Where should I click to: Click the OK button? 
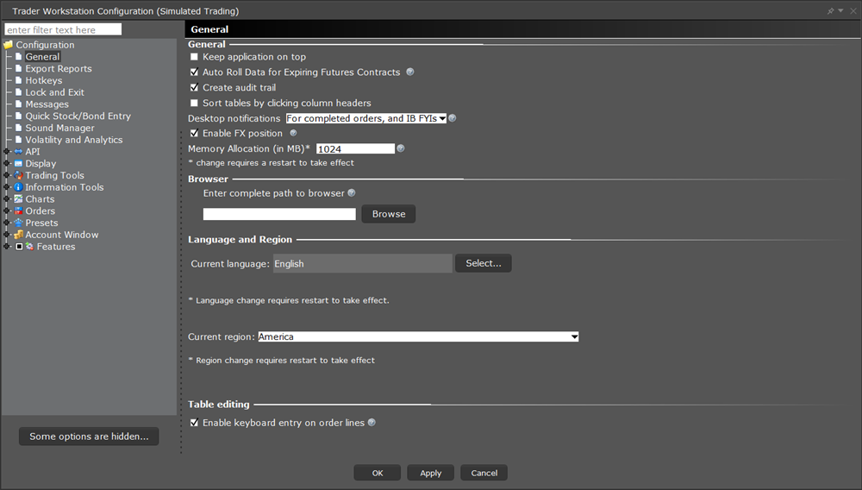coord(378,473)
